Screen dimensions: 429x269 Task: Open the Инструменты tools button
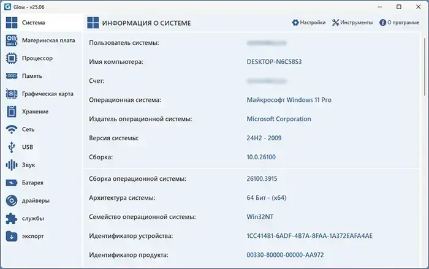pyautogui.click(x=352, y=23)
